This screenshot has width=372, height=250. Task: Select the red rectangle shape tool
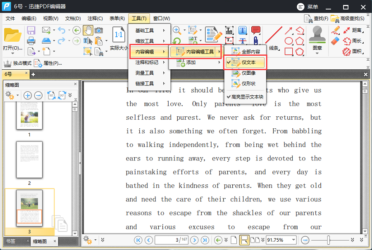pos(289,52)
